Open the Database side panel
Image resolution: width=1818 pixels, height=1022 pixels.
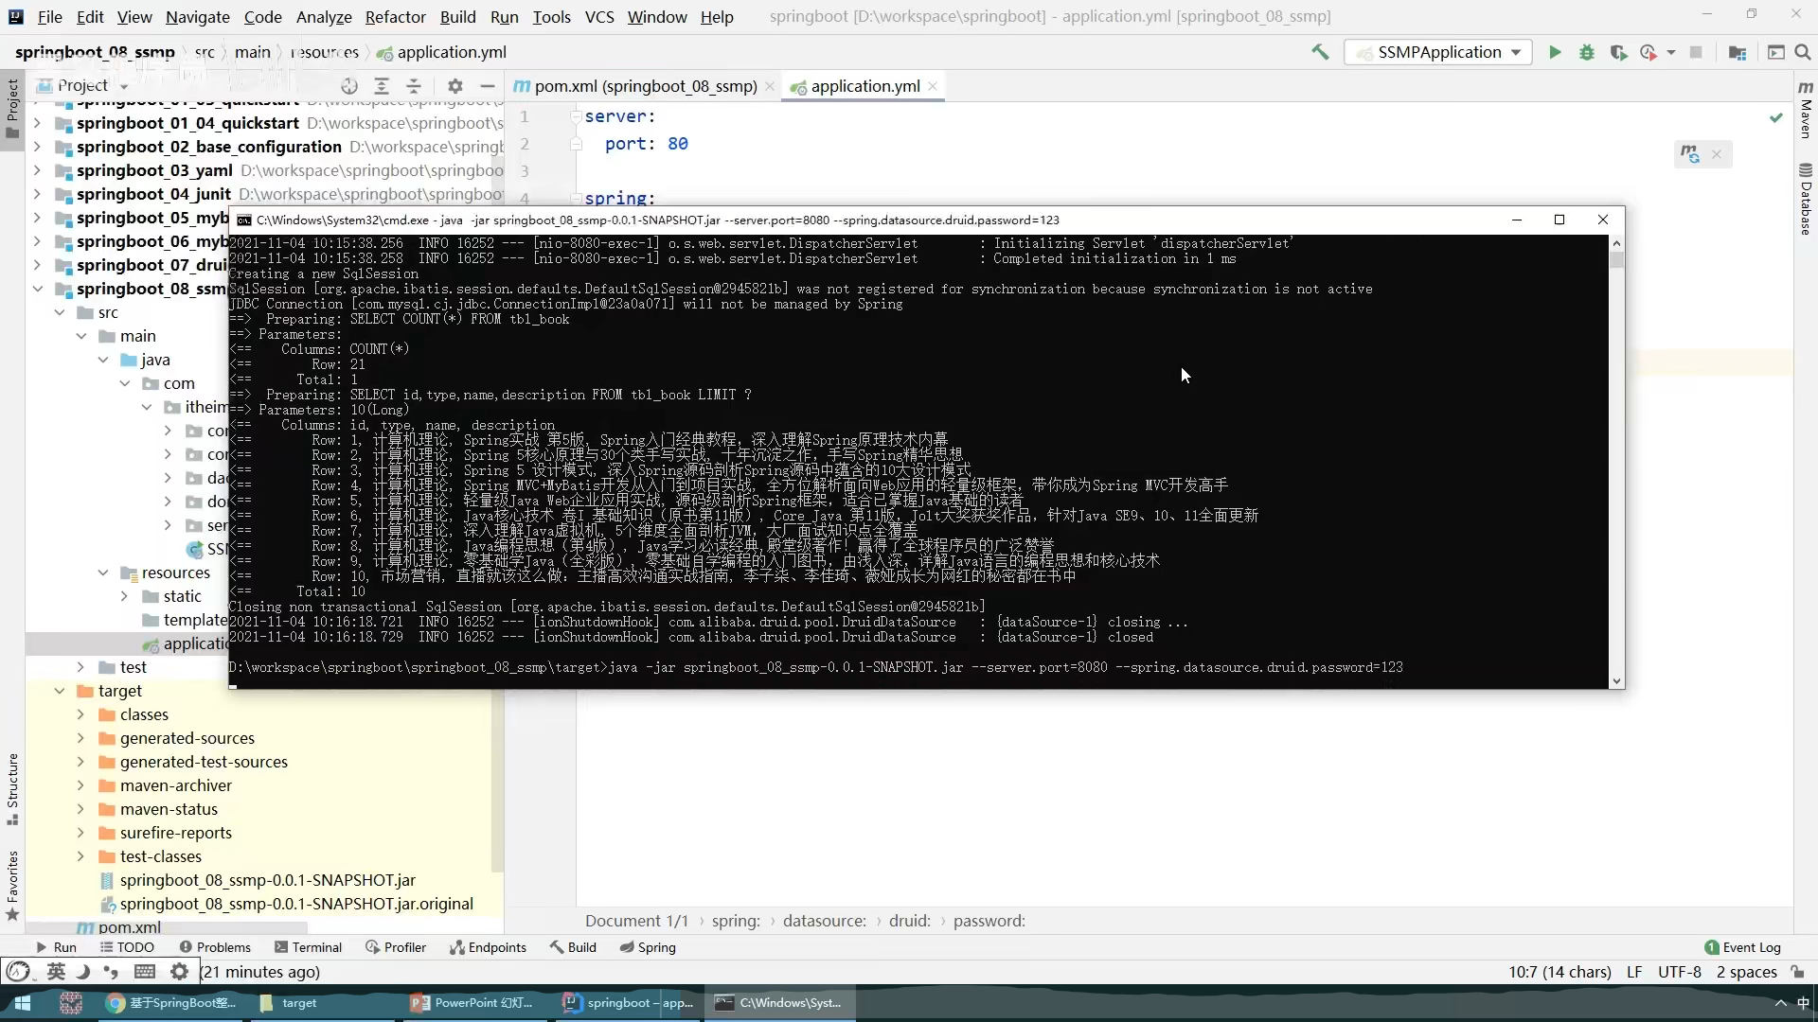pyautogui.click(x=1806, y=199)
